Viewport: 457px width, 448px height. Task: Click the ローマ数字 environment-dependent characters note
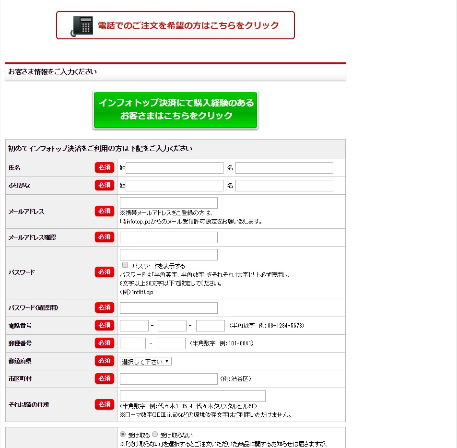point(206,415)
